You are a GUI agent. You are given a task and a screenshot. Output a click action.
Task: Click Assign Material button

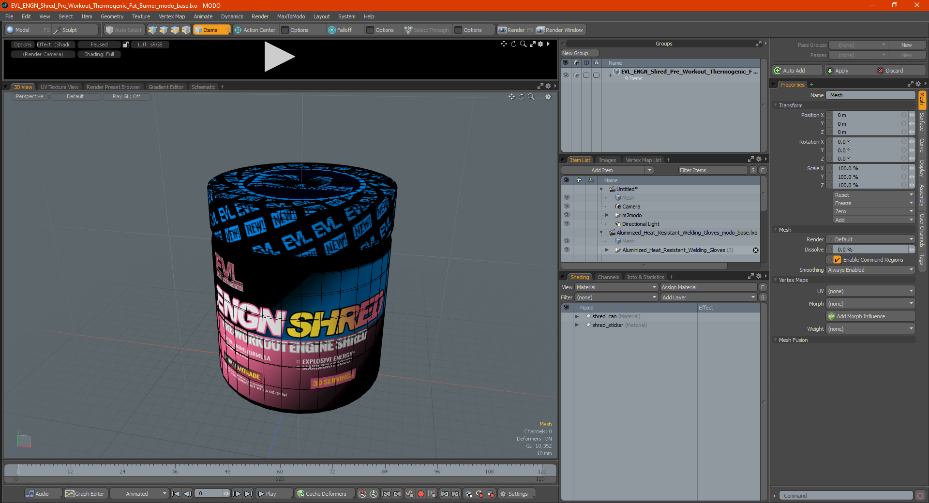click(708, 287)
